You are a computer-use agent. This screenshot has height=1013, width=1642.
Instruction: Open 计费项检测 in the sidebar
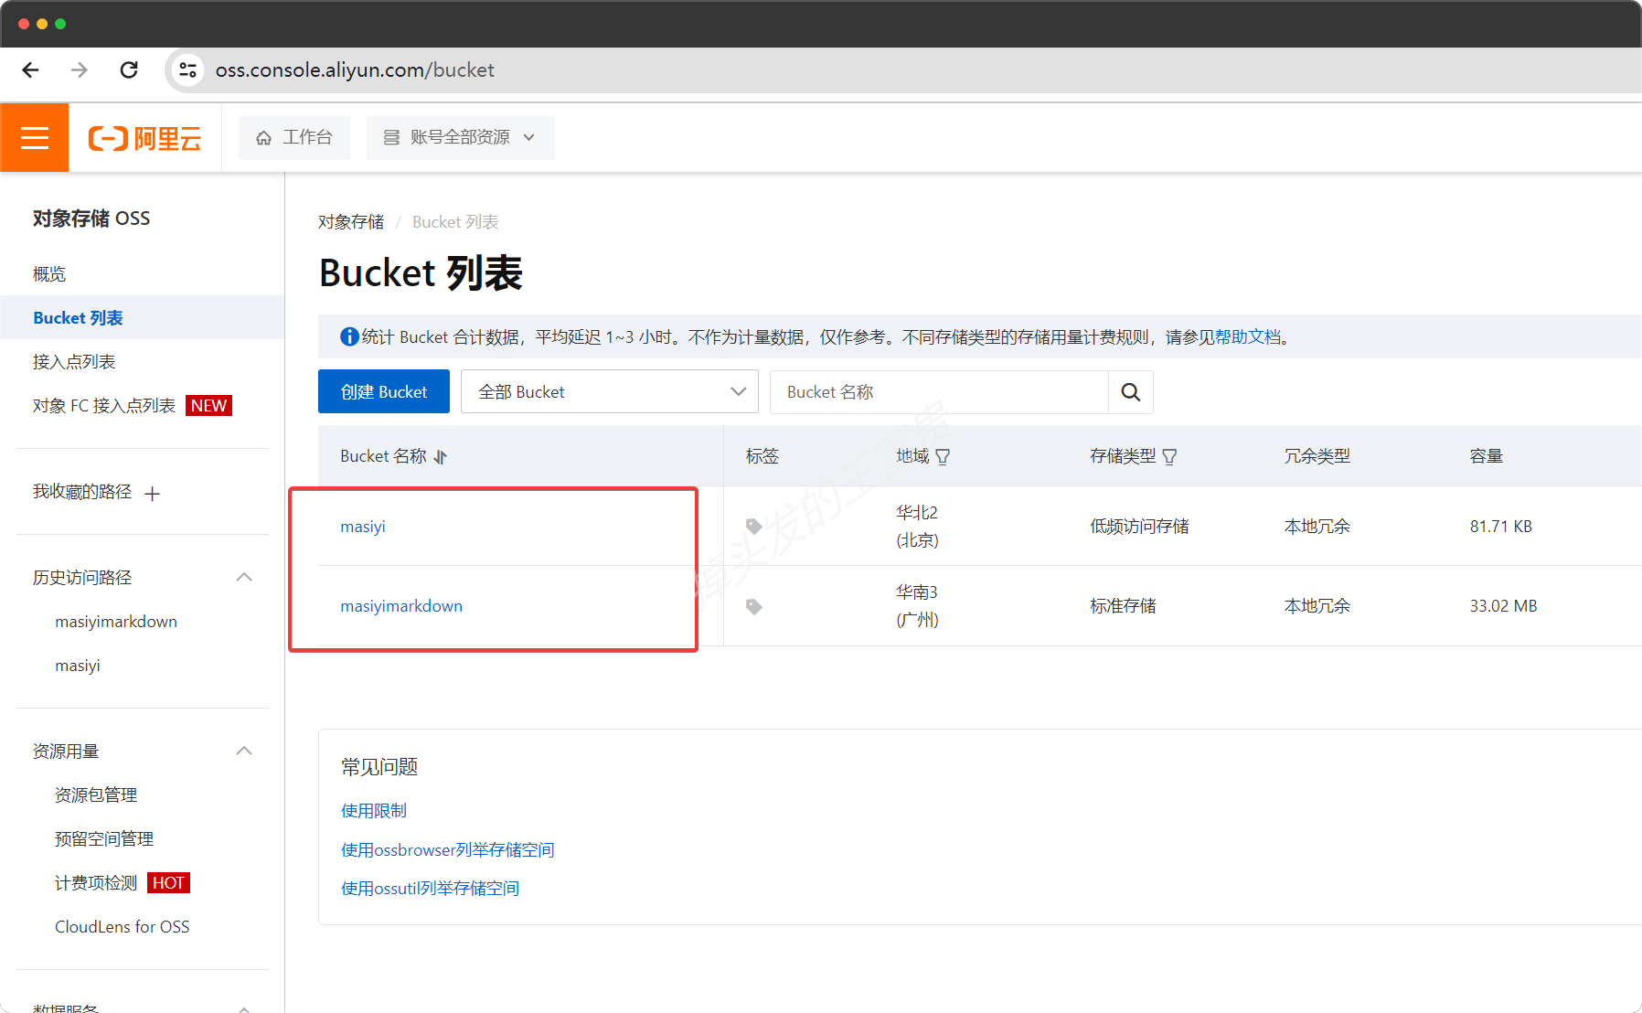[x=96, y=883]
